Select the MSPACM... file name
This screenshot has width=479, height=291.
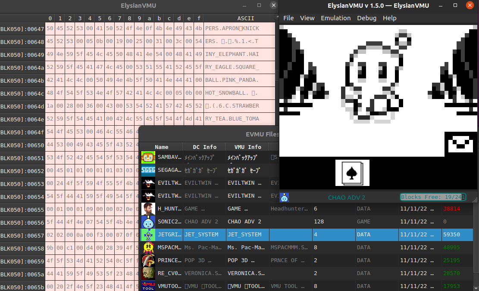pos(169,248)
